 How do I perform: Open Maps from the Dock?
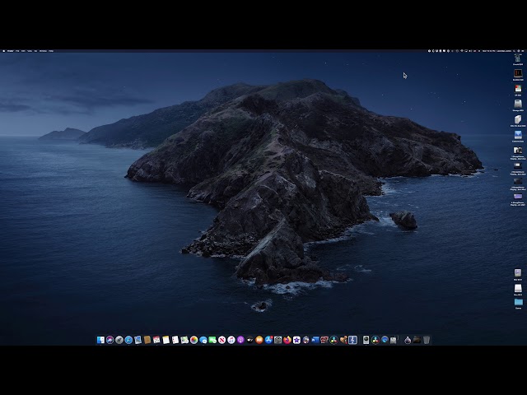point(184,340)
